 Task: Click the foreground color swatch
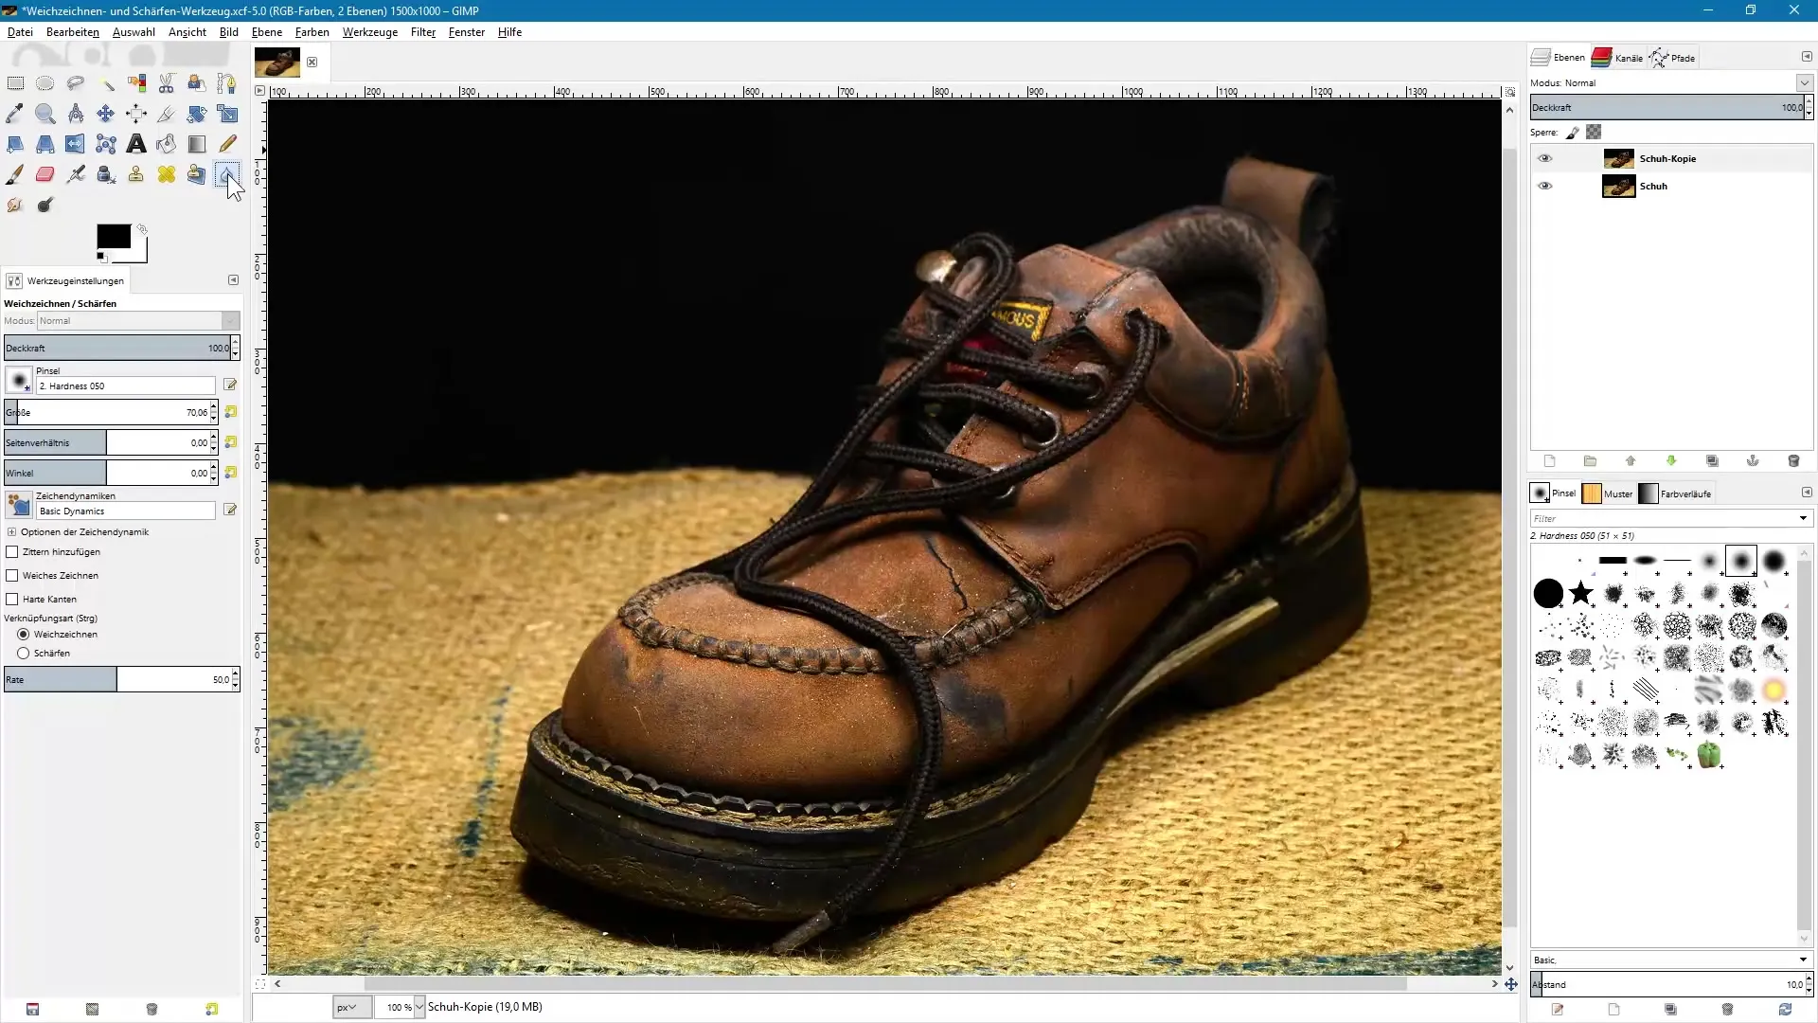(x=112, y=237)
